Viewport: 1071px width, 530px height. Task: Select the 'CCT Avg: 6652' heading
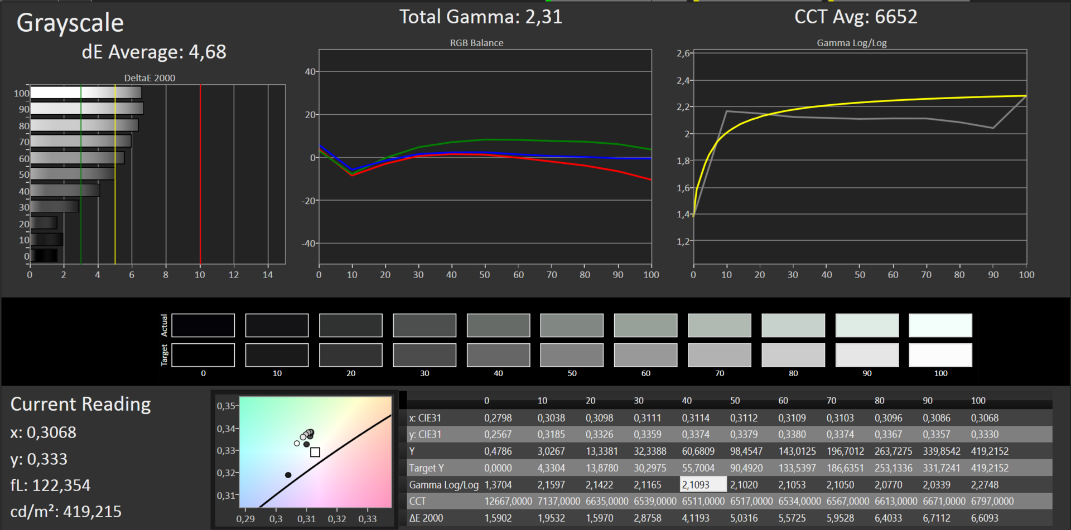point(856,17)
